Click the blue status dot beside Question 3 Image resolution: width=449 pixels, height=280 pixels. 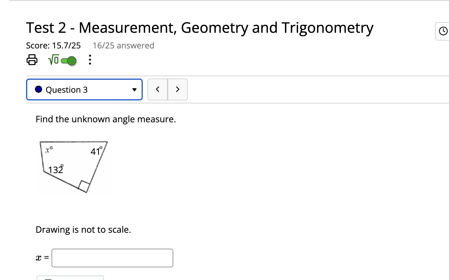click(39, 89)
